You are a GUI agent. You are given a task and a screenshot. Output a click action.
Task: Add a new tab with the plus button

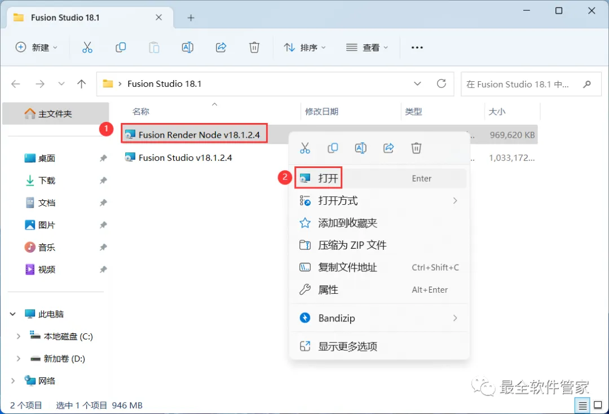[191, 18]
